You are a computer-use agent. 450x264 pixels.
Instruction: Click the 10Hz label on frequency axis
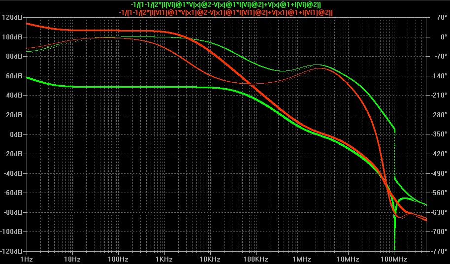[72, 259]
